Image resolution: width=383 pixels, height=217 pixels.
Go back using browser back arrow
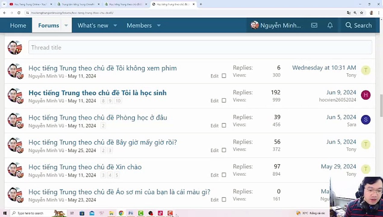(5, 13)
